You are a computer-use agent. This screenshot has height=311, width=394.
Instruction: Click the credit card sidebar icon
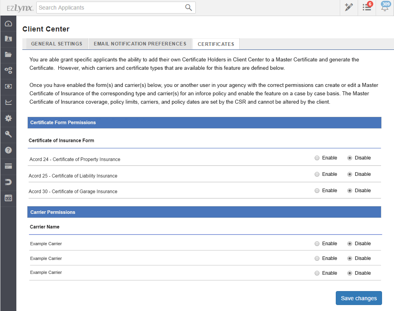(8, 166)
